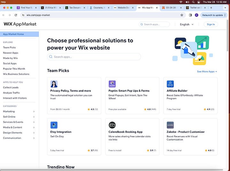Open Wix Business Solutions link

pos(16,74)
